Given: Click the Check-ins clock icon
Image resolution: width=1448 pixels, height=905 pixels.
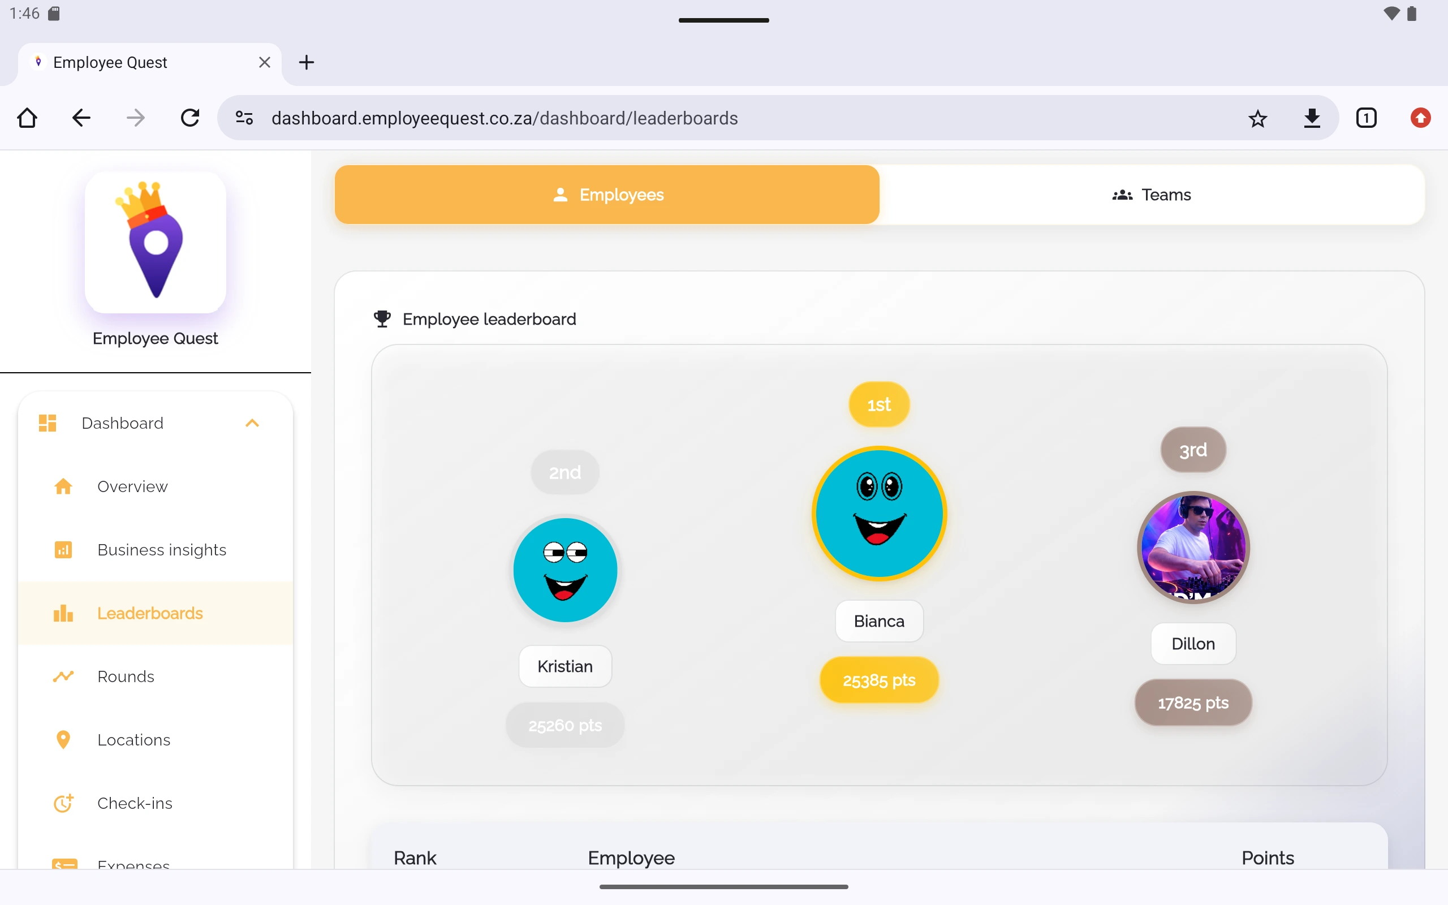Looking at the screenshot, I should tap(63, 803).
